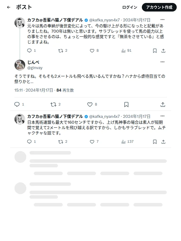Open more options menu on じんべ post
Image resolution: width=181 pixels, height=241 pixels.
162,62
